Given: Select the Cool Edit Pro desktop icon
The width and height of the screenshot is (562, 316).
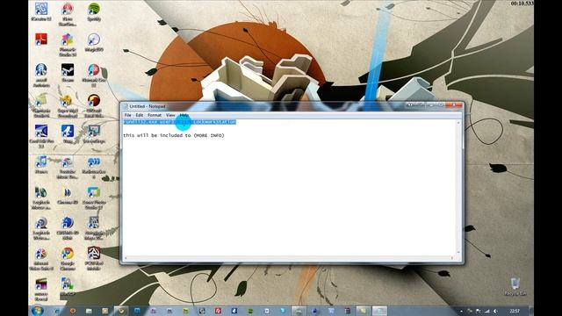Looking at the screenshot, I should [41, 136].
